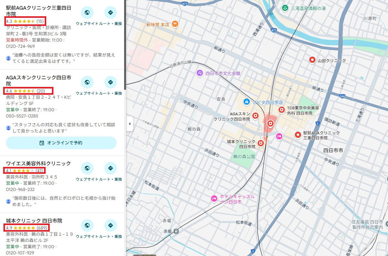388x256 pixels.
Task: Click the 4.3 rating with 15 reviews
Action: point(25,21)
